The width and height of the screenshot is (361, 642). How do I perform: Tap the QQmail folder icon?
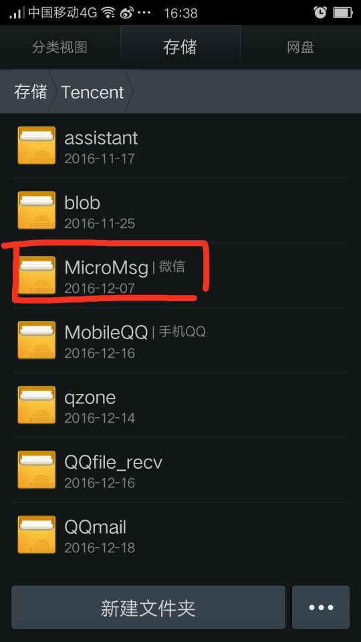(x=36, y=535)
